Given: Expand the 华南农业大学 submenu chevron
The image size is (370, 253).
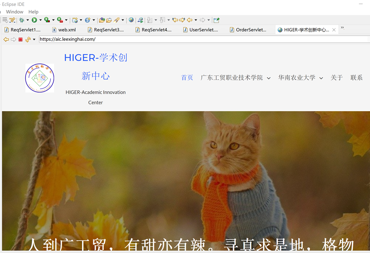Looking at the screenshot, I should (x=321, y=78).
